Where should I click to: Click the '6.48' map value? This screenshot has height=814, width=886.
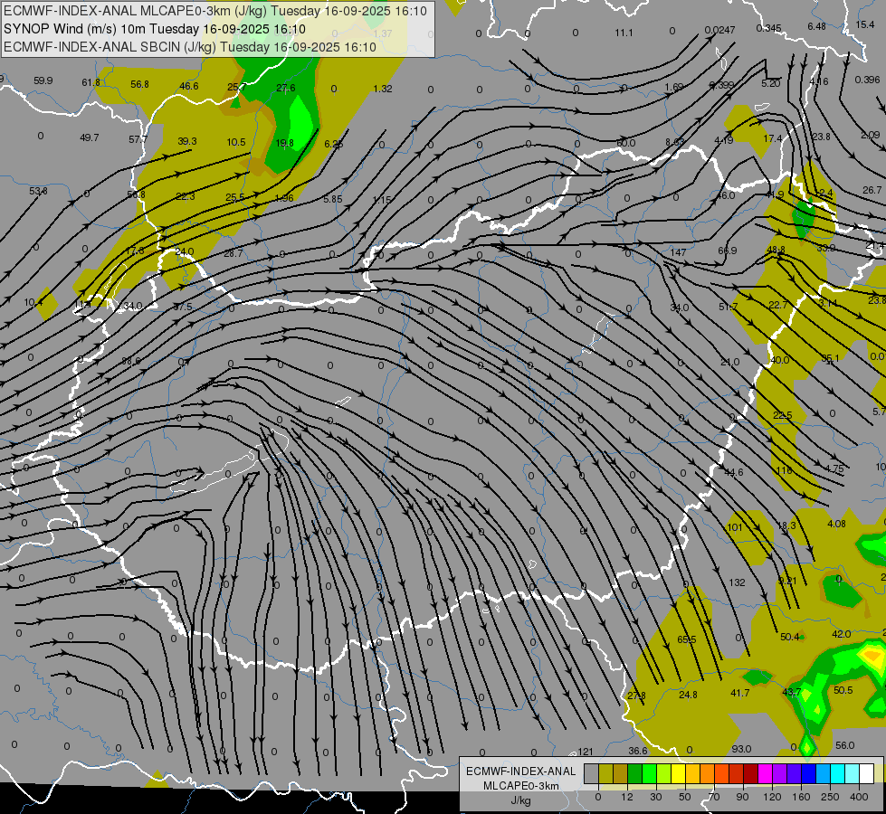tap(816, 26)
